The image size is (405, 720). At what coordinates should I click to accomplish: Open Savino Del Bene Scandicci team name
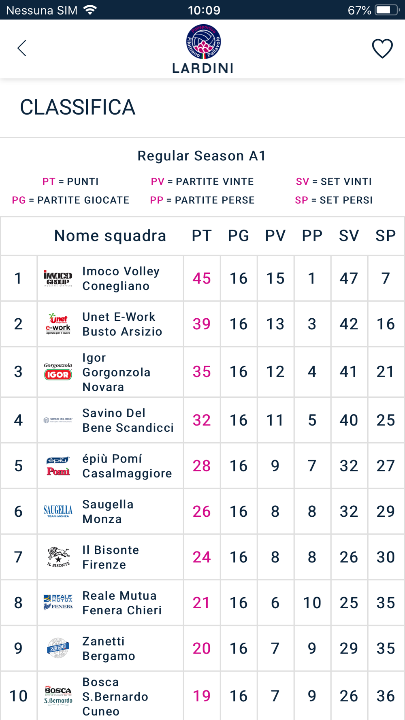tap(128, 420)
